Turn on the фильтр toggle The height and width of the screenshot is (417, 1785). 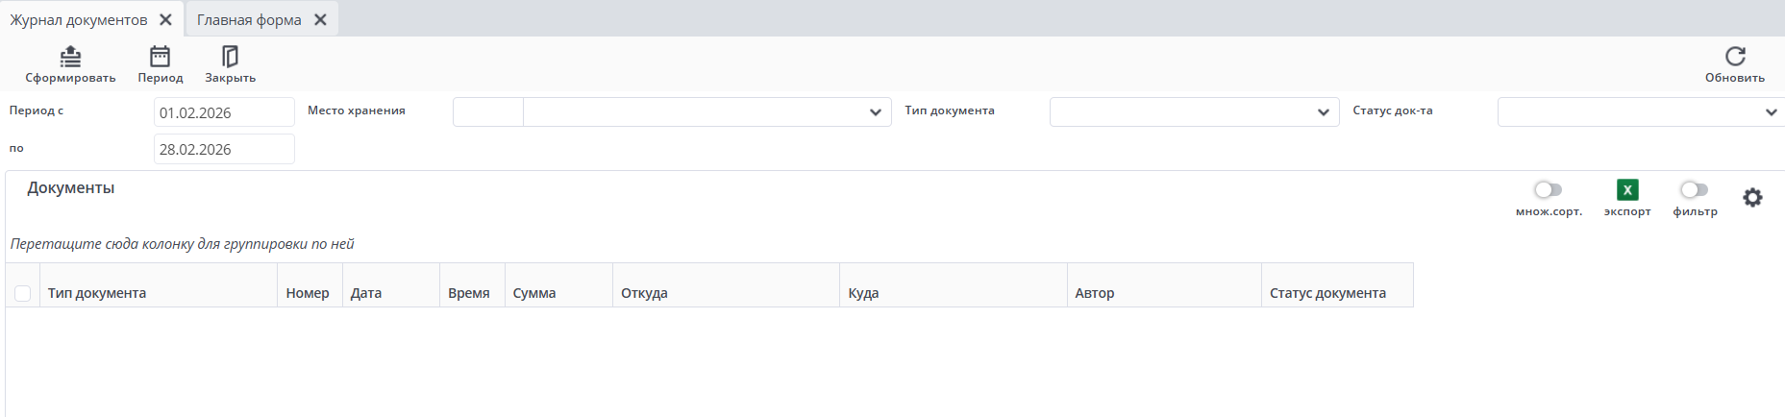coord(1694,190)
